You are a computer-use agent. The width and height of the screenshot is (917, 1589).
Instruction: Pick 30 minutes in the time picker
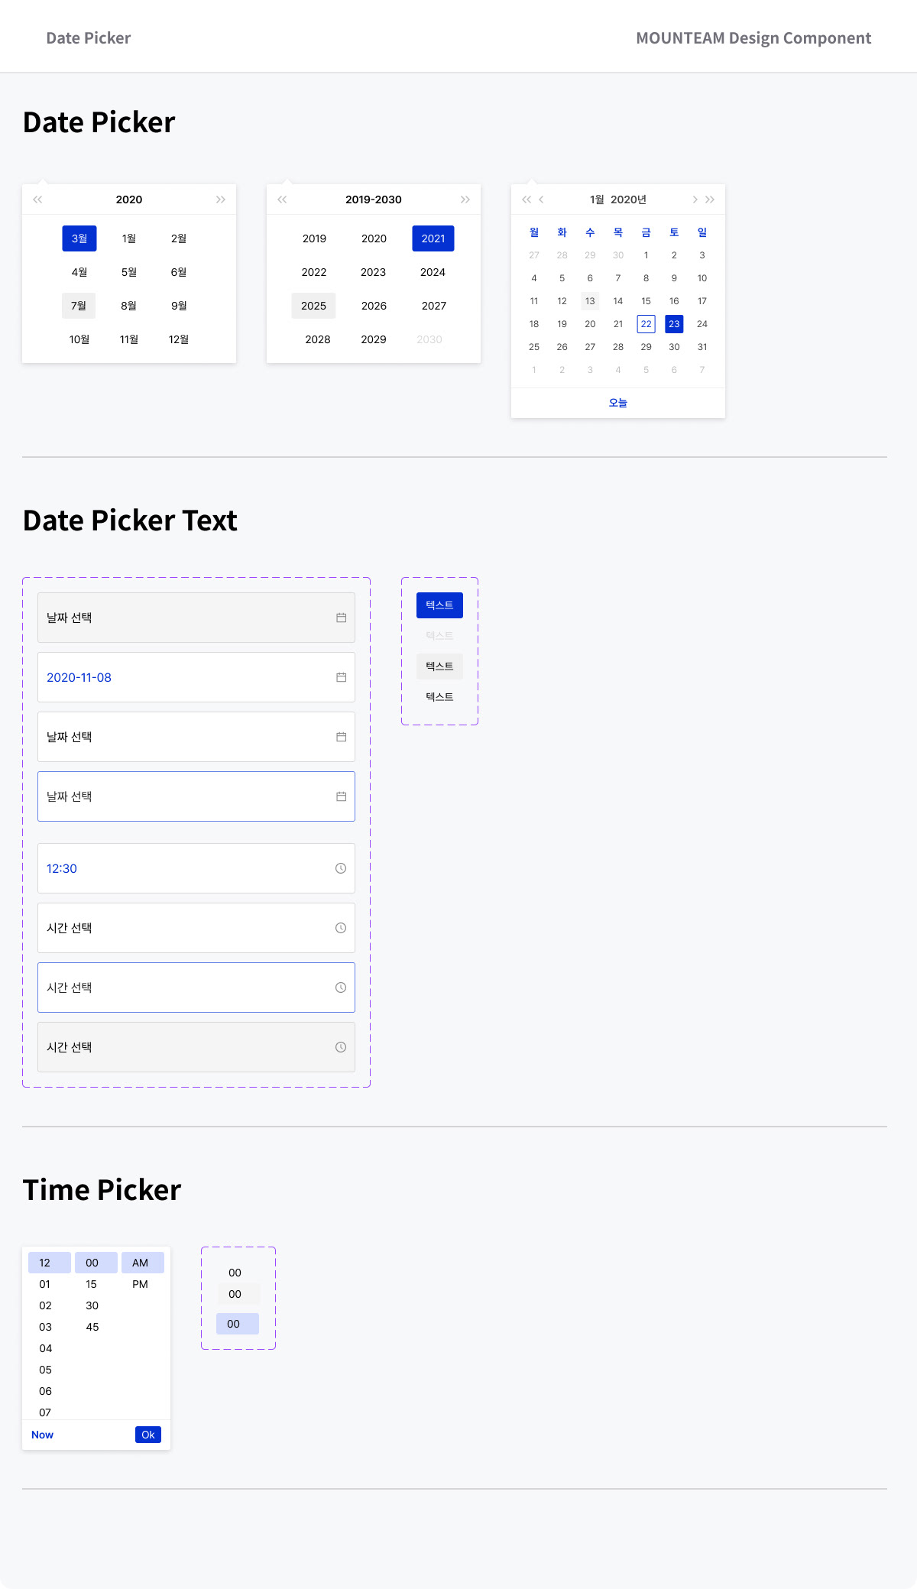(92, 1305)
